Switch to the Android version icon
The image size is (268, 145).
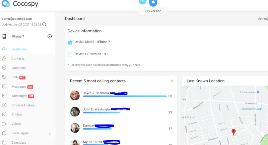tap(143, 2)
